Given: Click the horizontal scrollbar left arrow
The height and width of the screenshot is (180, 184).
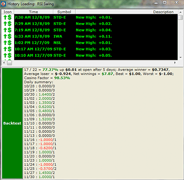Looking at the screenshot, I should coord(4,62).
